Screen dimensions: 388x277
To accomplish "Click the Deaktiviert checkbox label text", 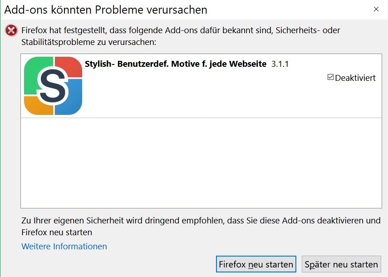I will point(355,78).
